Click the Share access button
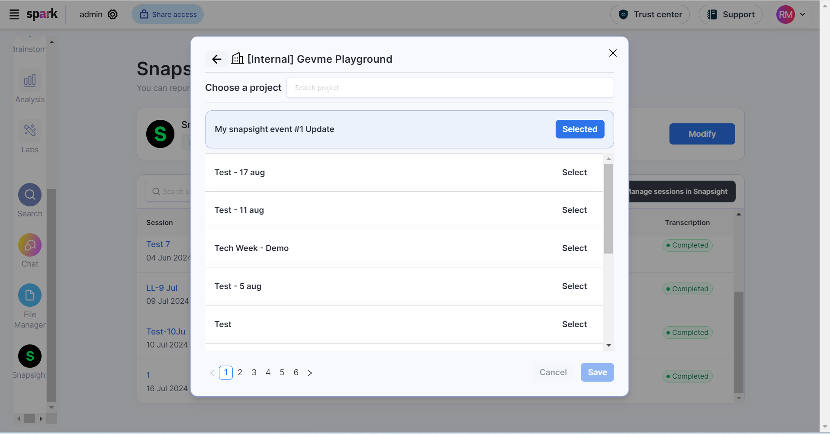830x434 pixels. pyautogui.click(x=167, y=14)
